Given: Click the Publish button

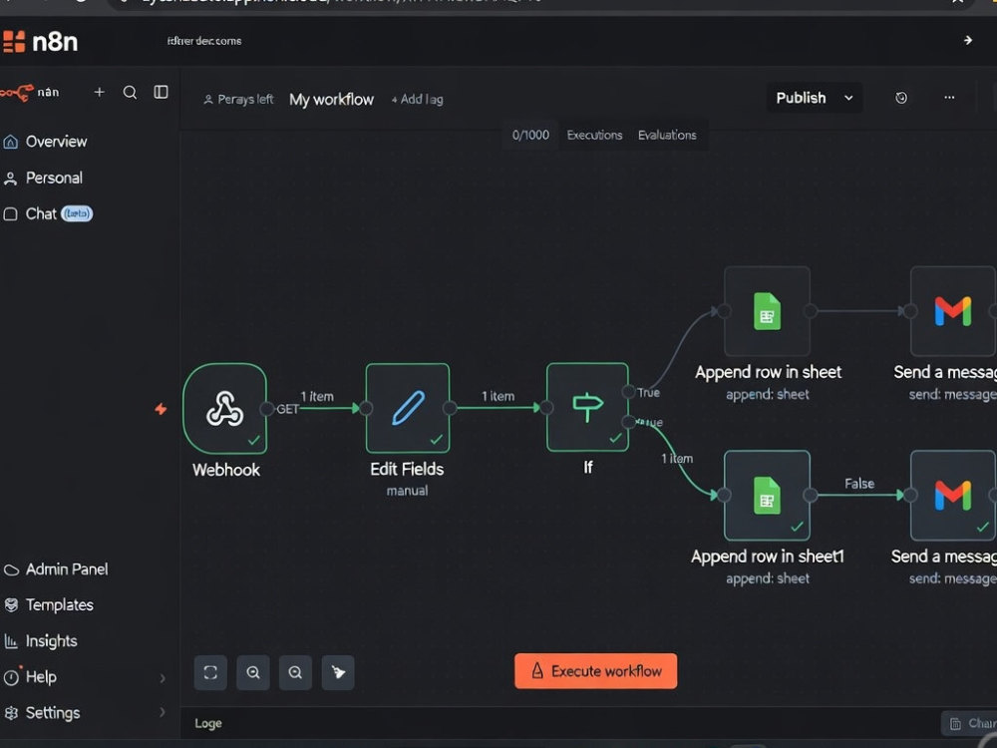Looking at the screenshot, I should [x=802, y=98].
